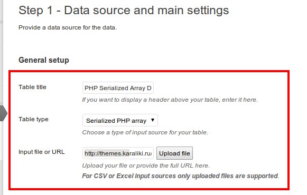Screen dimensions: 307x195
Task: Click the Choose a type of input source hint
Action: coord(145,132)
